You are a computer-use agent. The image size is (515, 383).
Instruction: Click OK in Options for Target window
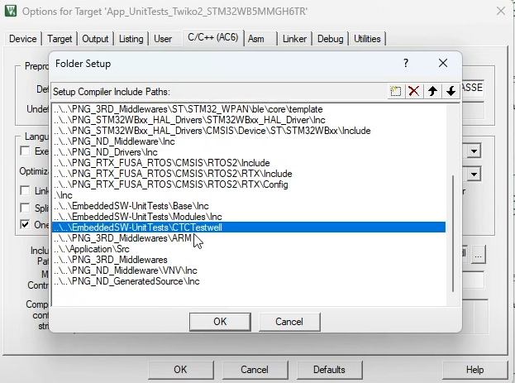tap(180, 370)
